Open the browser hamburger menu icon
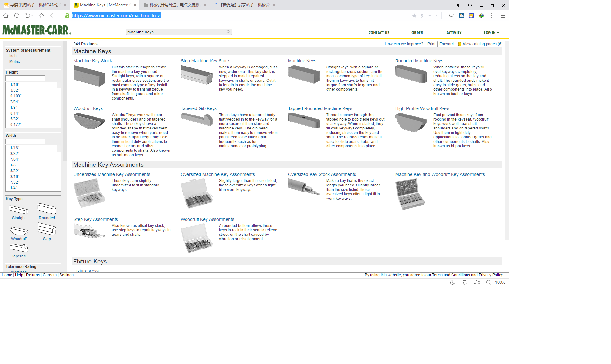Image resolution: width=611 pixels, height=364 pixels. (503, 15)
